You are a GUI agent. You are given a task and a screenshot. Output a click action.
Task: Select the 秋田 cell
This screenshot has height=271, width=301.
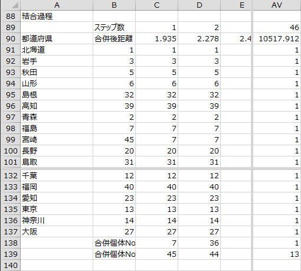(57, 72)
